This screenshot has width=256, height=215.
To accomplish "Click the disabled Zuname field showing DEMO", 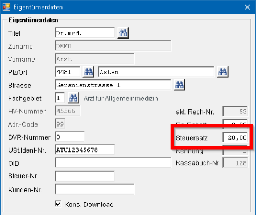I will click(x=113, y=46).
